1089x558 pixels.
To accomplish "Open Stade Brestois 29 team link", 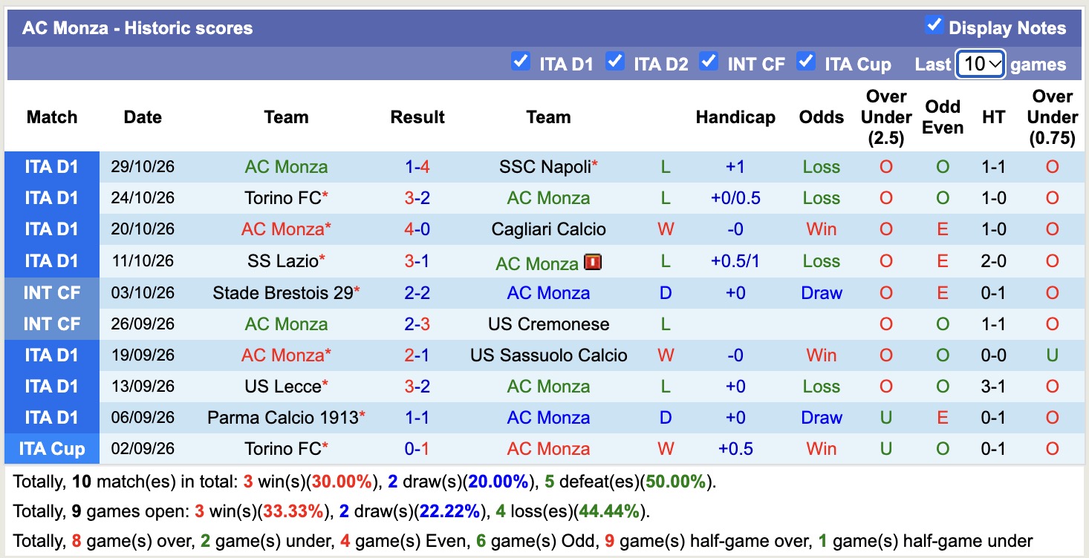I will [283, 293].
